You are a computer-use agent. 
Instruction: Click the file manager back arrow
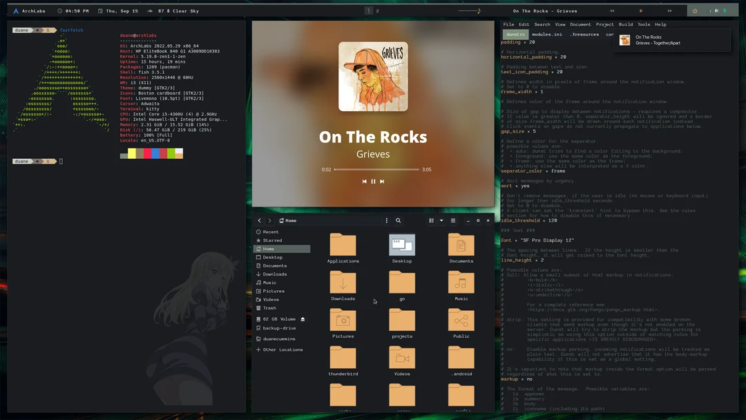[260, 220]
